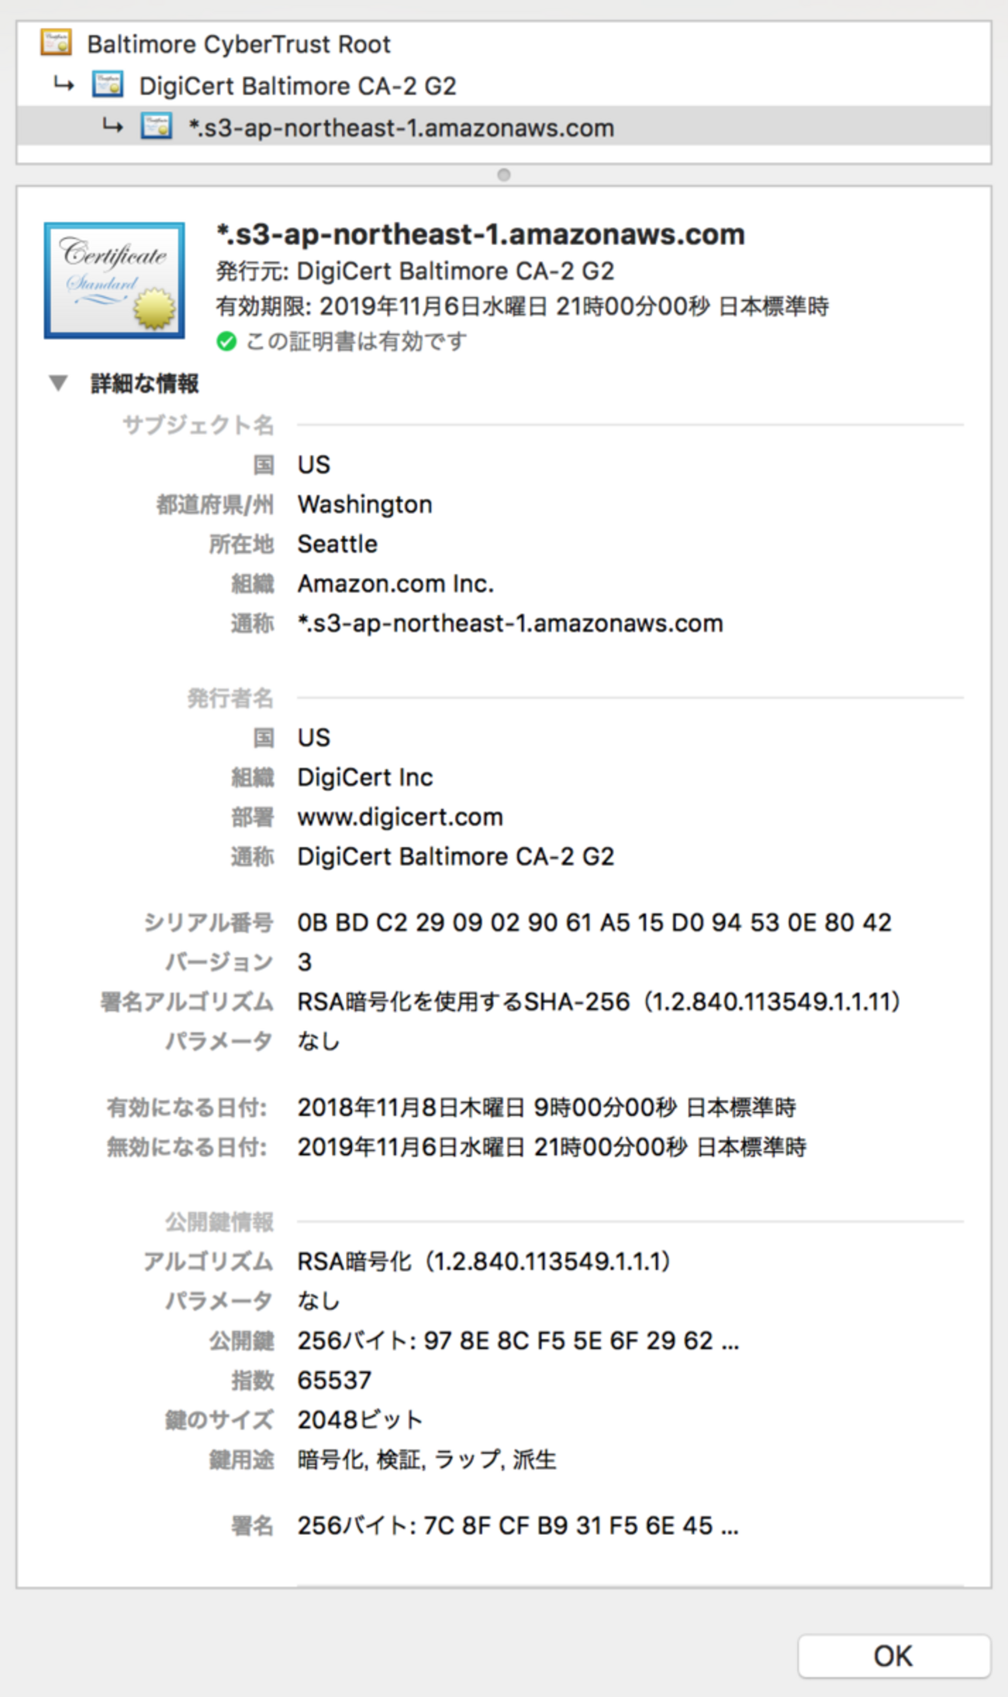
Task: Click the シリアル番号 field label
Action: (209, 922)
